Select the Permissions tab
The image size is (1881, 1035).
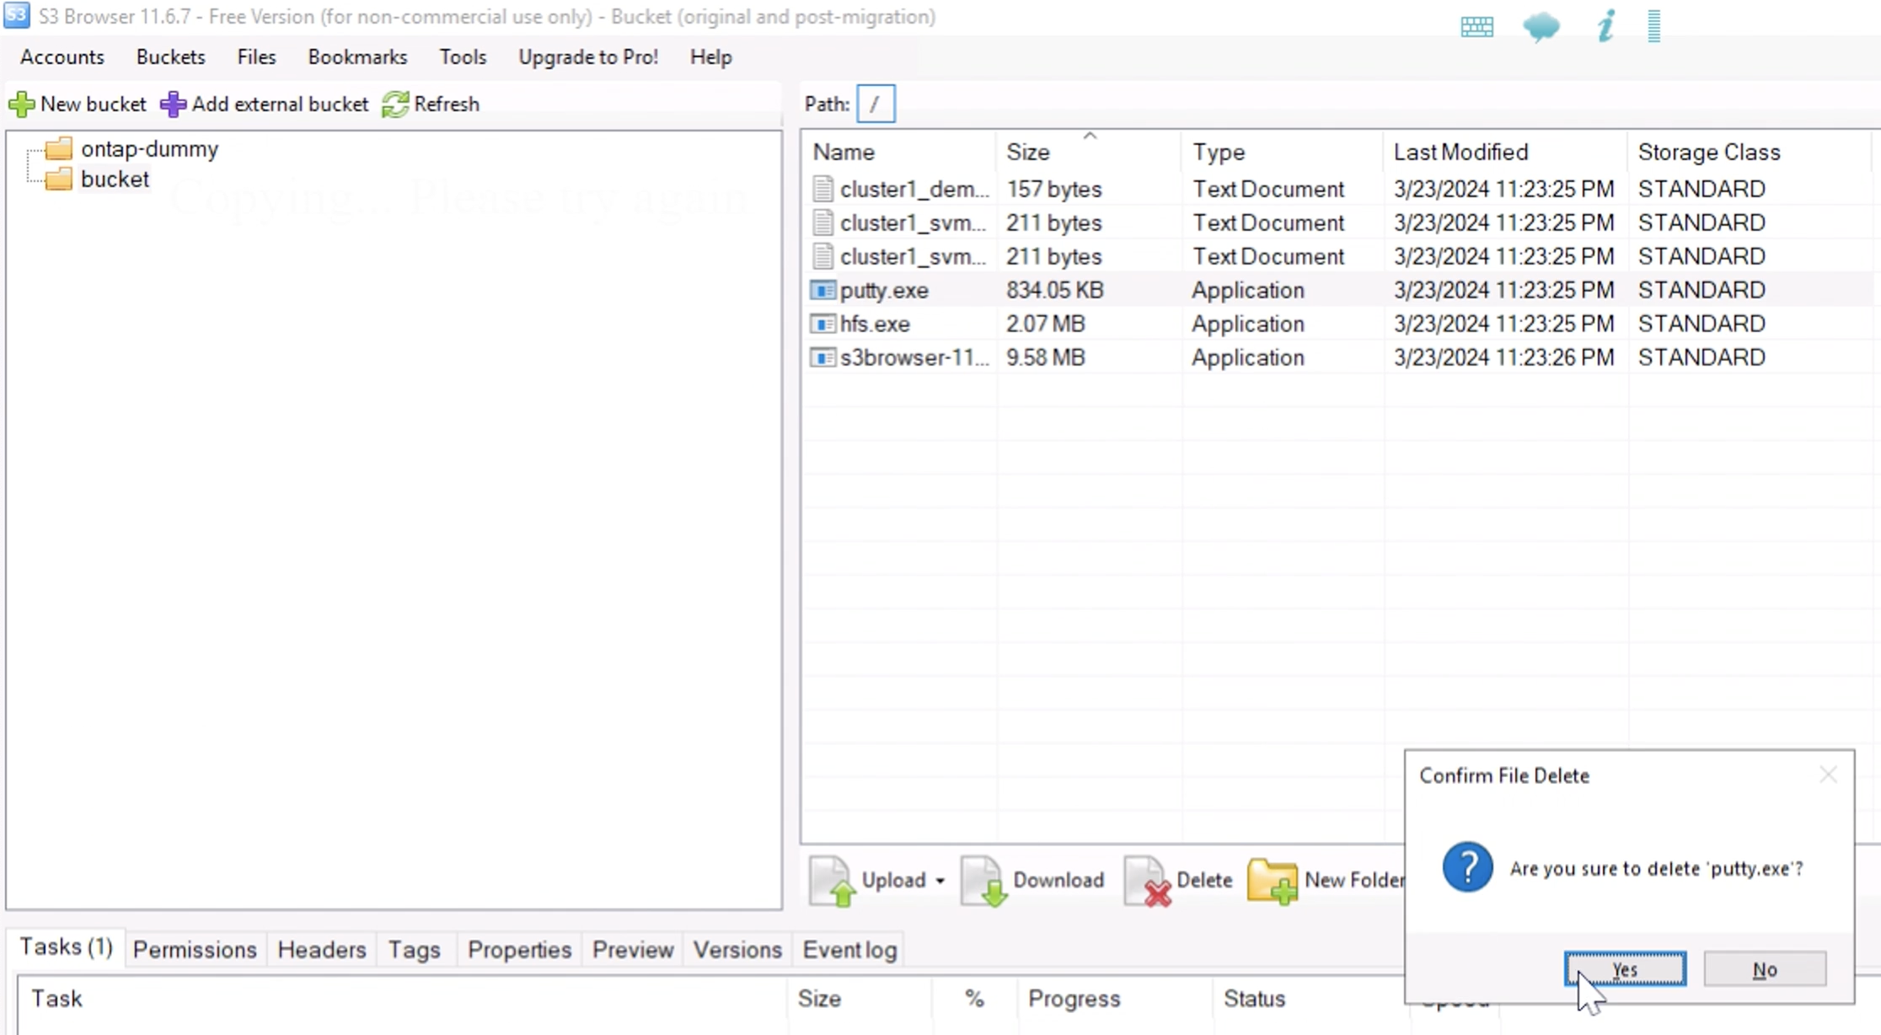pyautogui.click(x=195, y=950)
